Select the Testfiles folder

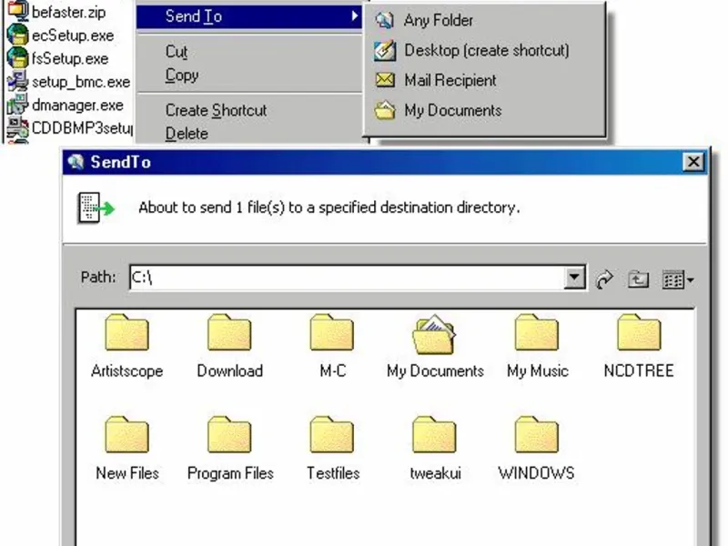pos(332,449)
